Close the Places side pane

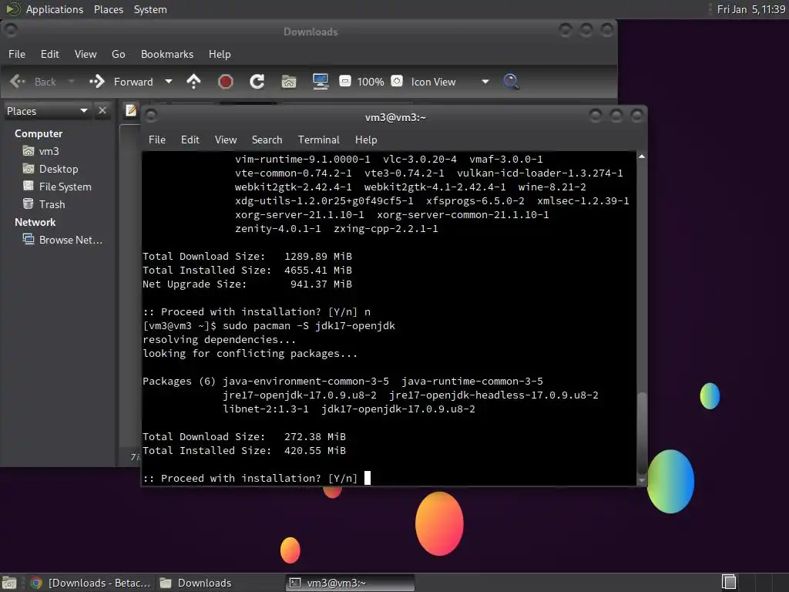pyautogui.click(x=102, y=110)
